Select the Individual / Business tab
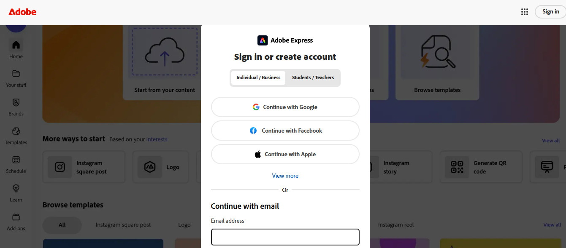 tap(258, 77)
